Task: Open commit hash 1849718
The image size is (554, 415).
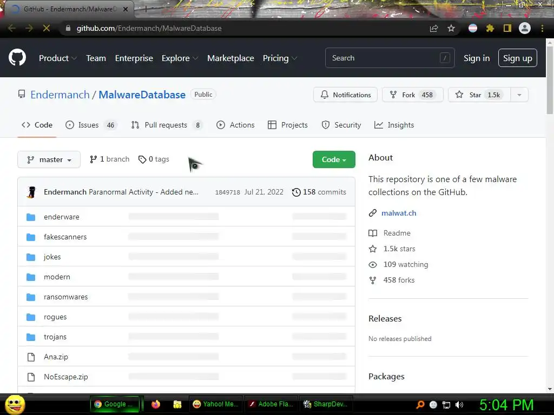Action: pos(228,192)
